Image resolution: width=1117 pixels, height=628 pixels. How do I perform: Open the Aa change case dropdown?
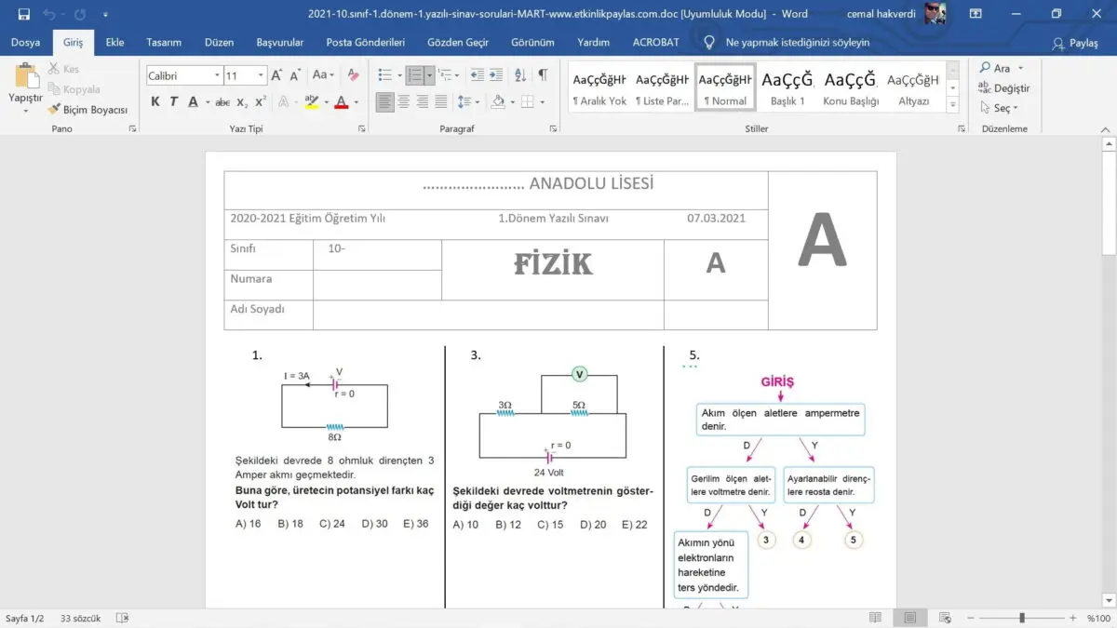click(322, 75)
